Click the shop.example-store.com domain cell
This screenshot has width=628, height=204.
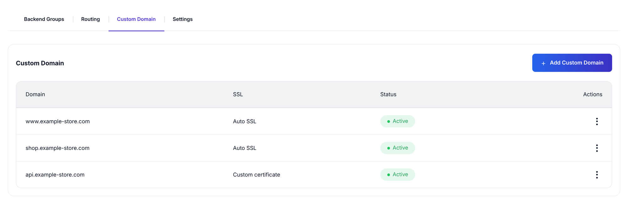[x=57, y=148]
